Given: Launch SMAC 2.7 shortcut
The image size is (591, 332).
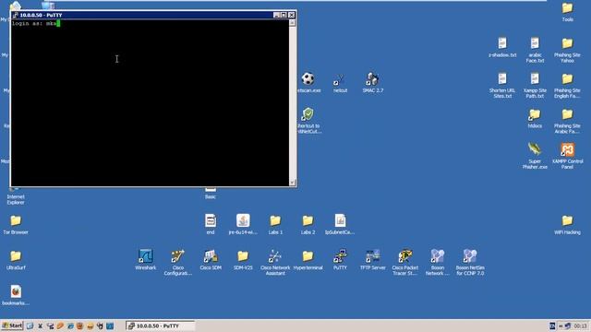Looking at the screenshot, I should pos(373,82).
